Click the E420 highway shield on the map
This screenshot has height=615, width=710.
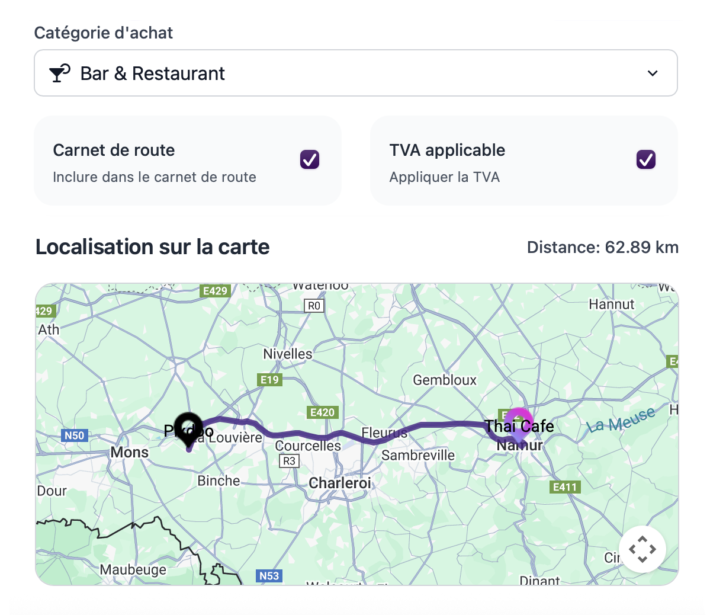pyautogui.click(x=322, y=412)
